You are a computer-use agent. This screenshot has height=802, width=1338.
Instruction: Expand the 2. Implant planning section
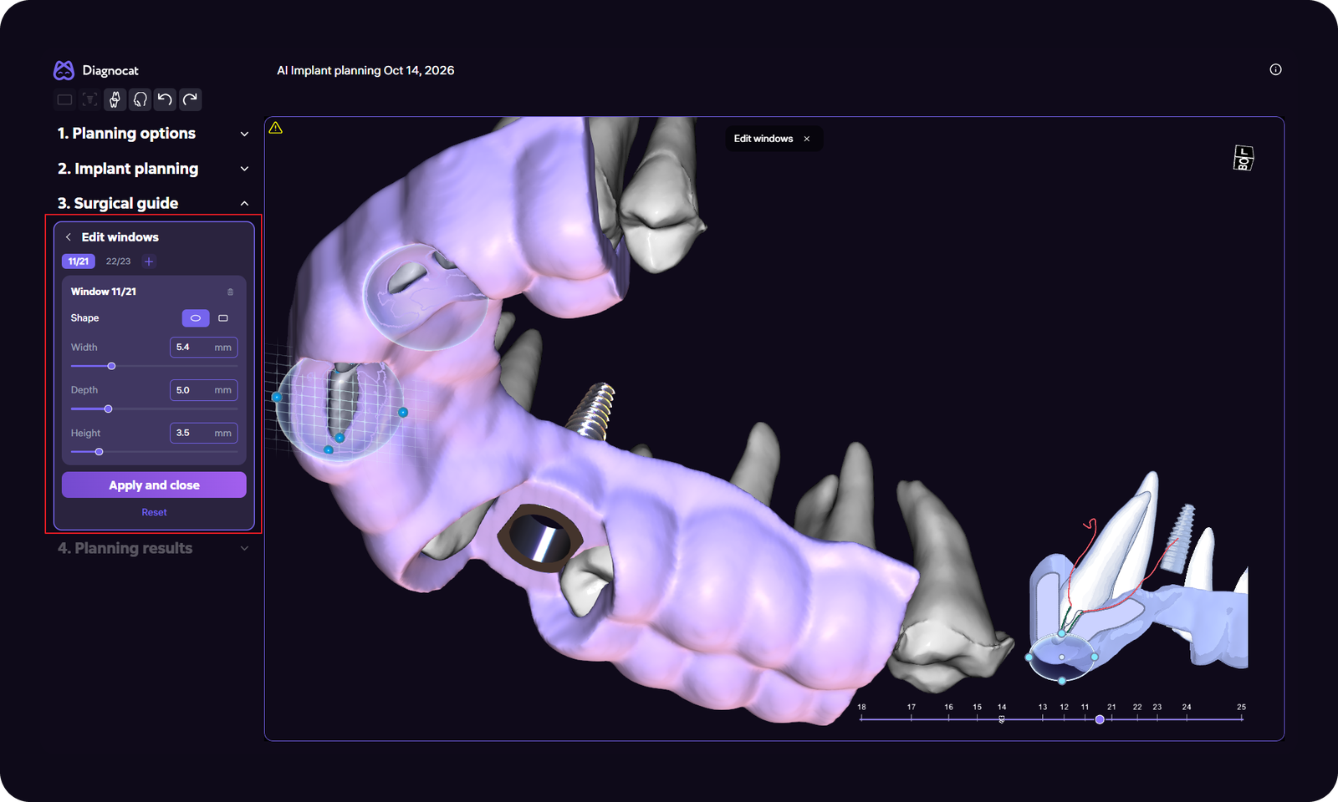tap(244, 169)
